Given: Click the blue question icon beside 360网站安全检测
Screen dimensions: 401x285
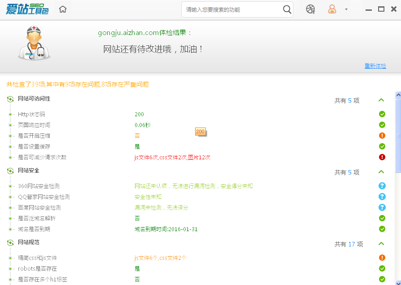Looking at the screenshot, I should [x=382, y=185].
